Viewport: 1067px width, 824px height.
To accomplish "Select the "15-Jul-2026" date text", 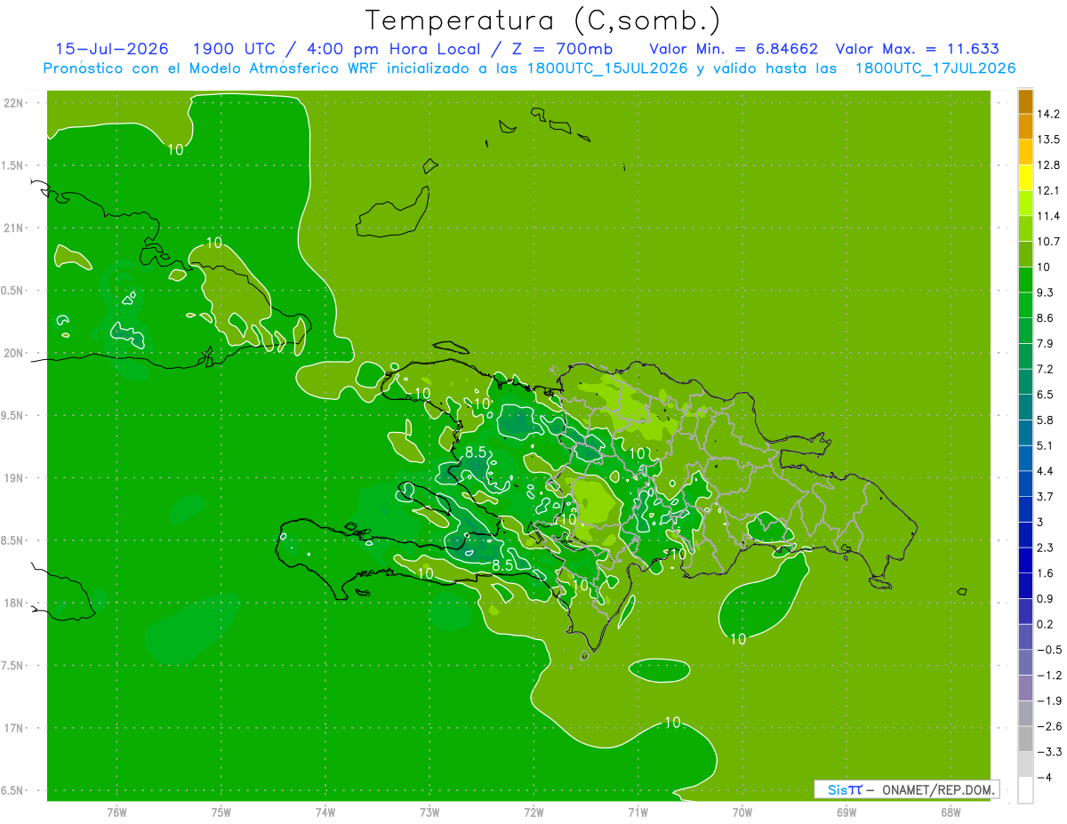I will (x=112, y=49).
